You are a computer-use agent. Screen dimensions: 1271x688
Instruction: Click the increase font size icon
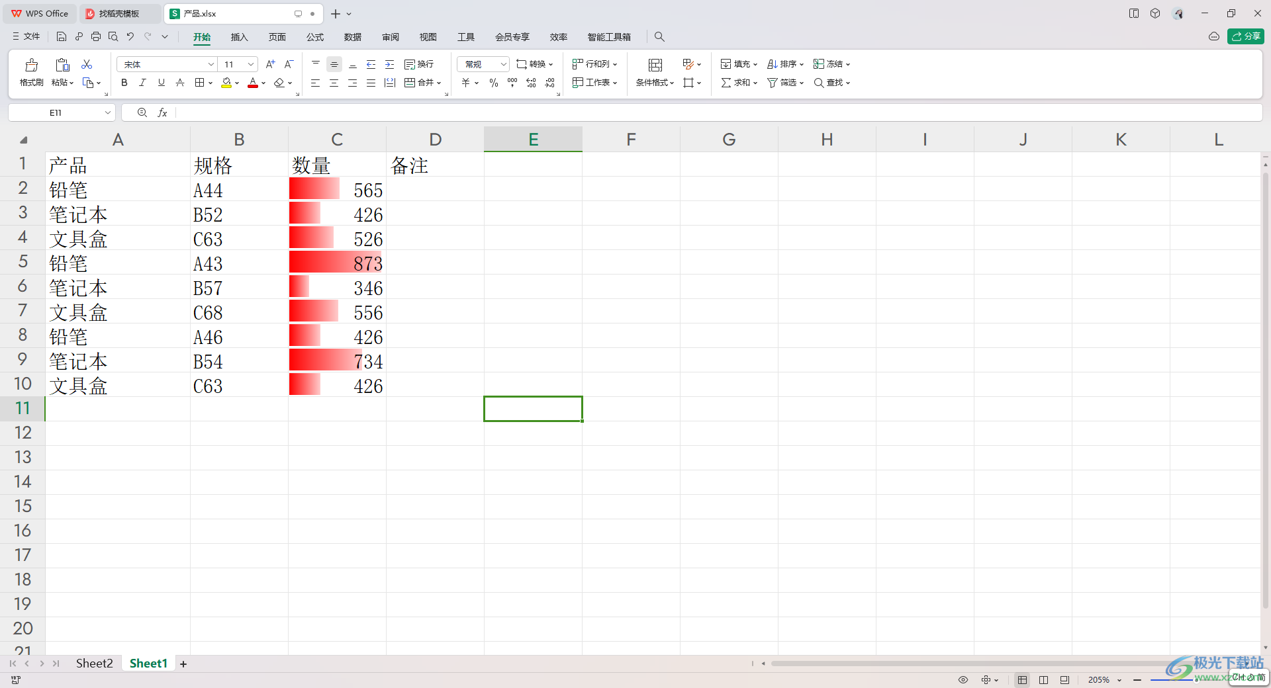(270, 64)
